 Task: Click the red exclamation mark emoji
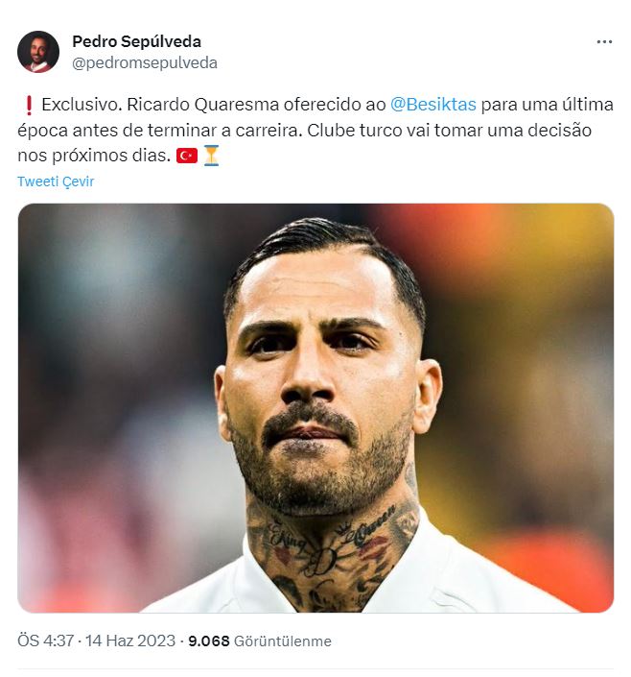29,106
